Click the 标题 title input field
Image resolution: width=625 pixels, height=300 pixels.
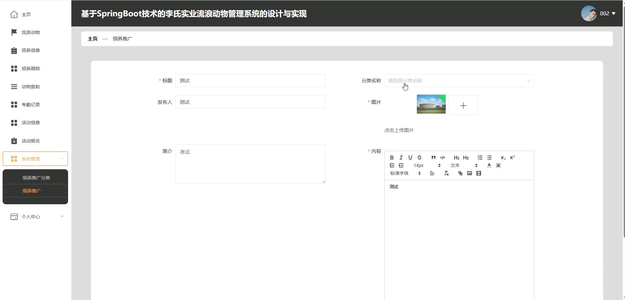pos(250,81)
